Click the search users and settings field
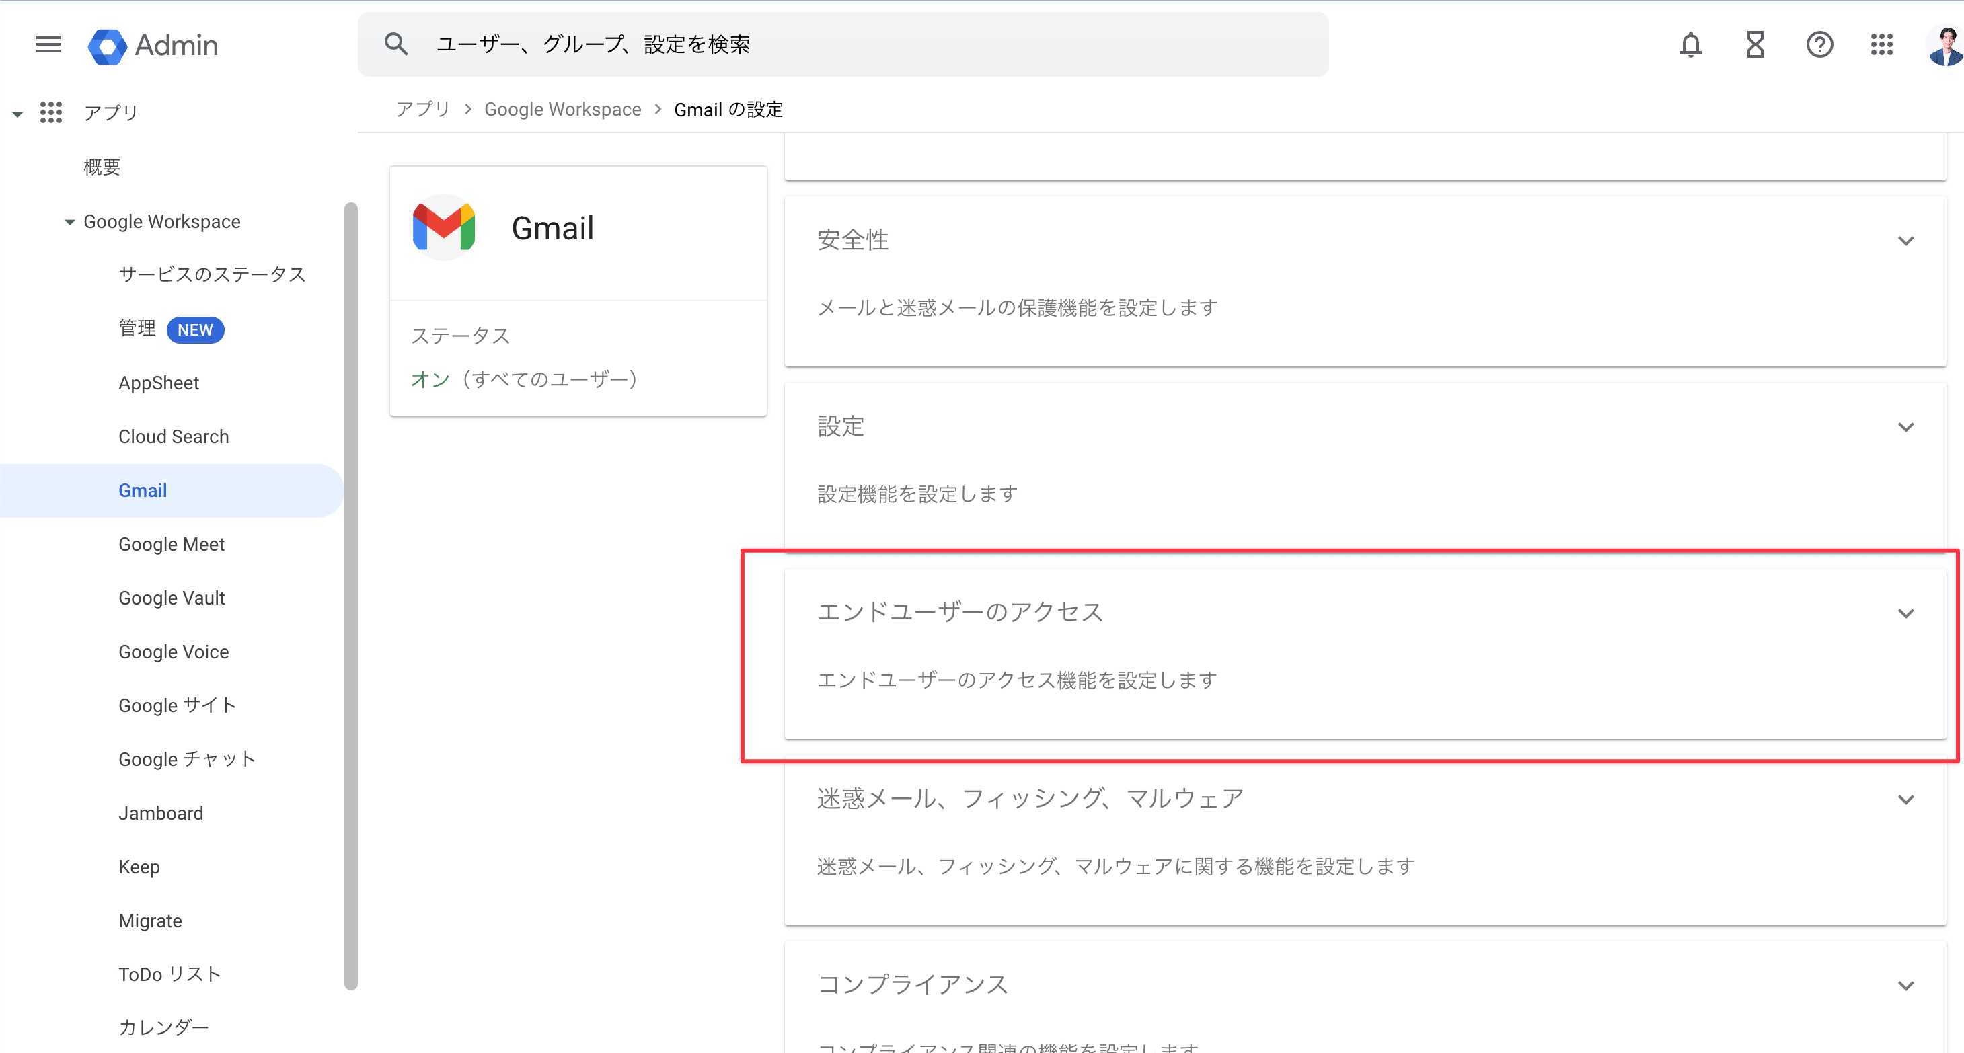 (x=839, y=45)
